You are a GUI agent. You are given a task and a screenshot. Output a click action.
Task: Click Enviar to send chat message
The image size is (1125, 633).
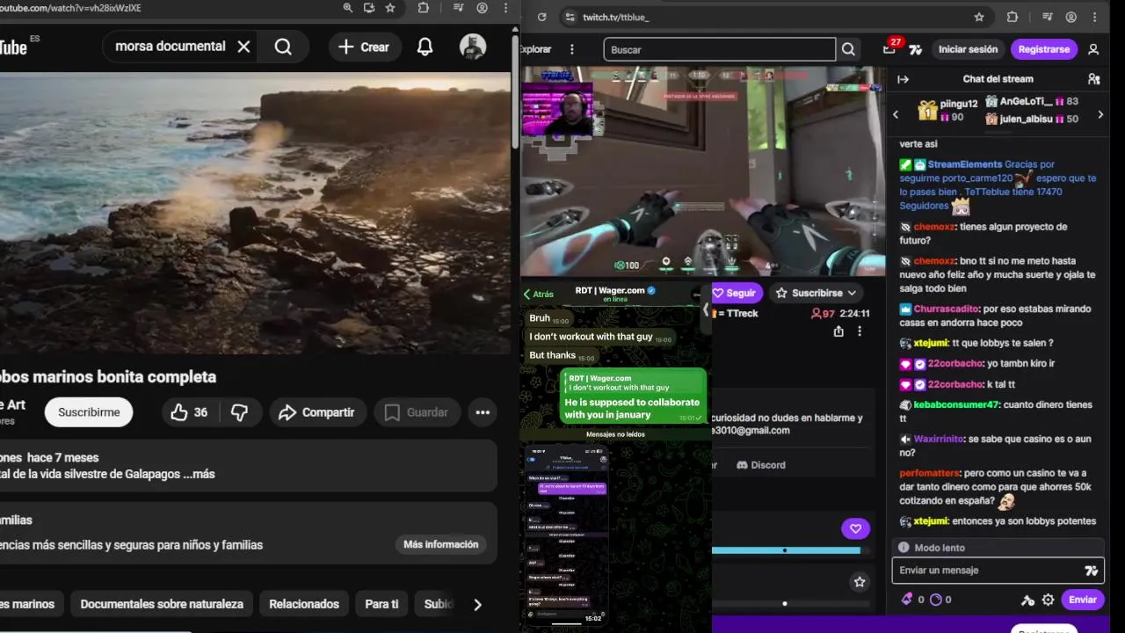coord(1082,600)
